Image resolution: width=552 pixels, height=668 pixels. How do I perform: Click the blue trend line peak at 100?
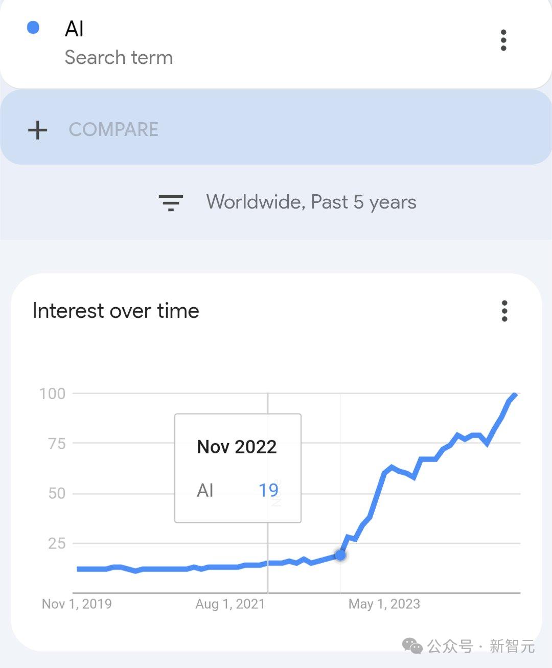(515, 395)
